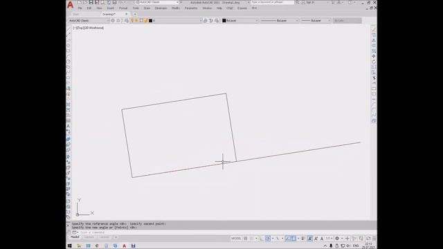443x249 pixels.
Task: Select the Arc draw tool
Action: click(x=69, y=56)
